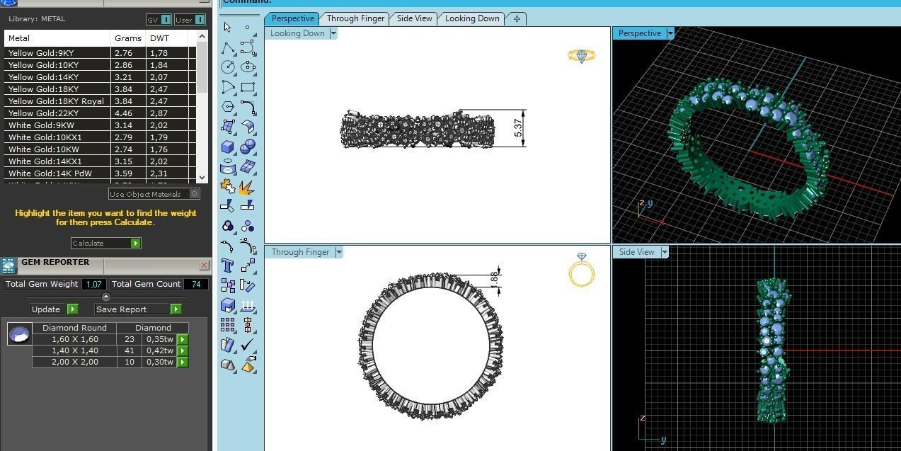Click the Diamond Round gem thumbnail

(x=20, y=333)
